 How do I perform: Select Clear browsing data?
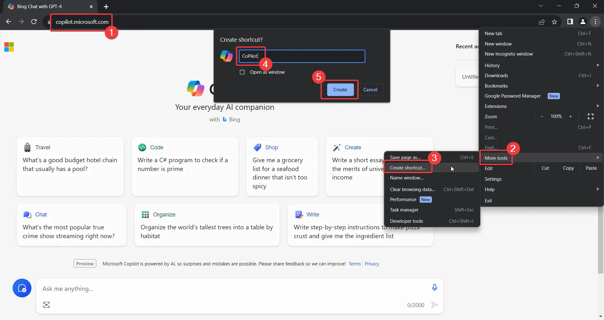pos(432,189)
